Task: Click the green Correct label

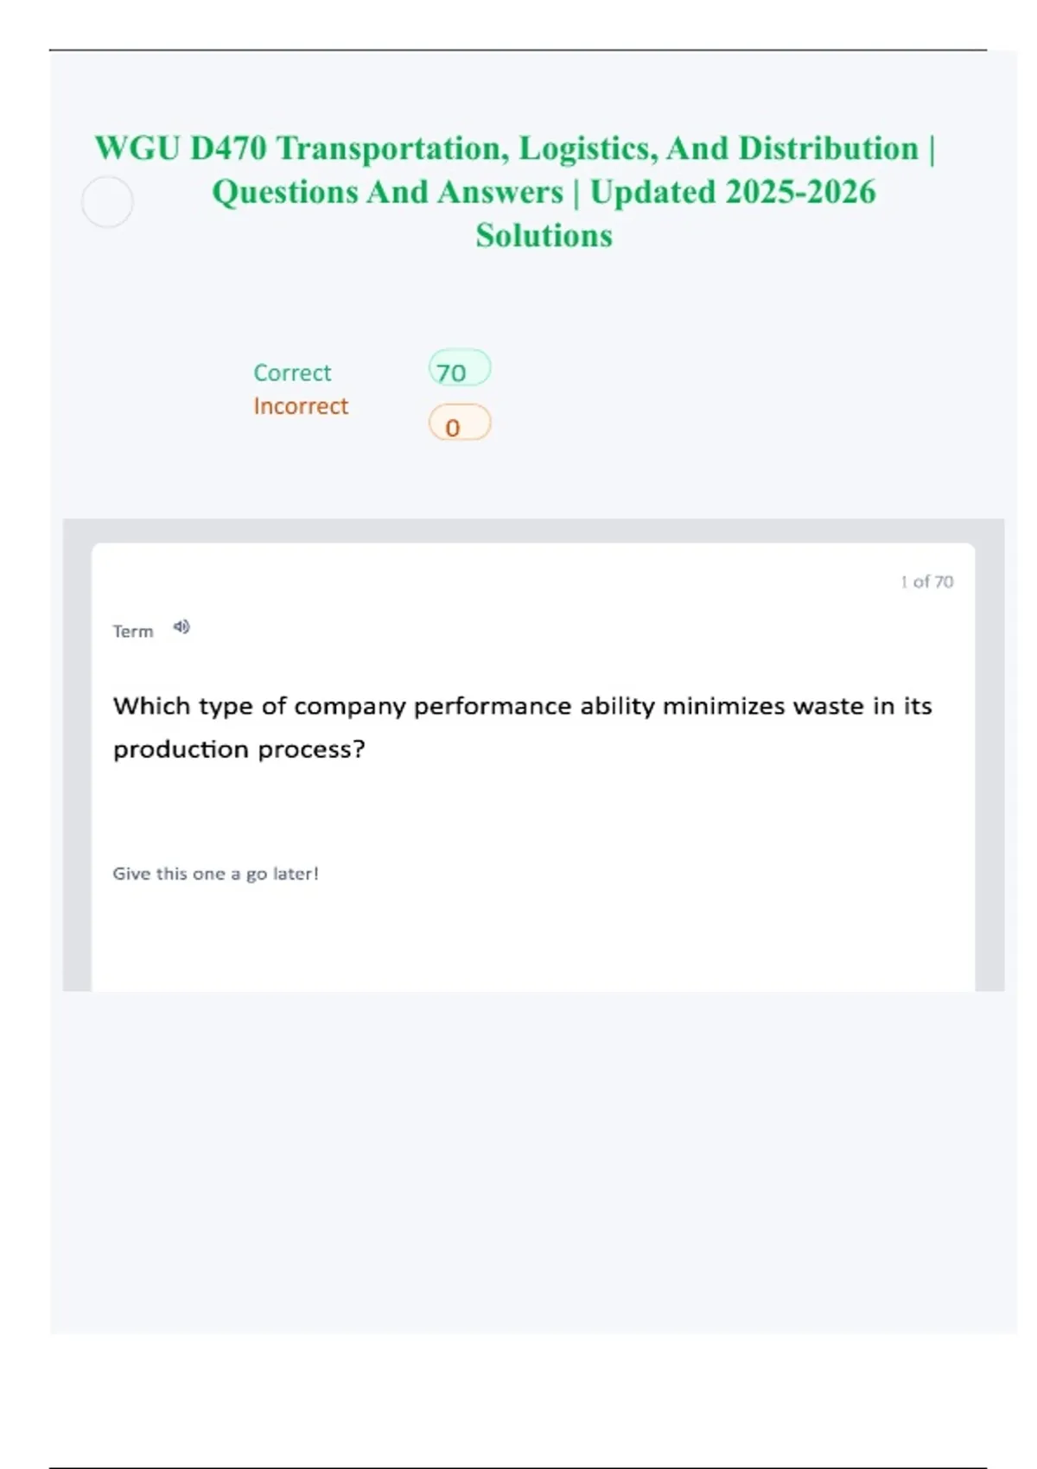Action: pyautogui.click(x=292, y=373)
